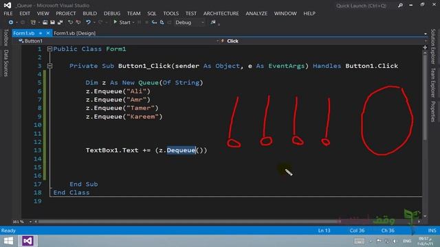Open the Start button dropdown arrow
The height and width of the screenshot is (247, 440).
tap(133, 23)
